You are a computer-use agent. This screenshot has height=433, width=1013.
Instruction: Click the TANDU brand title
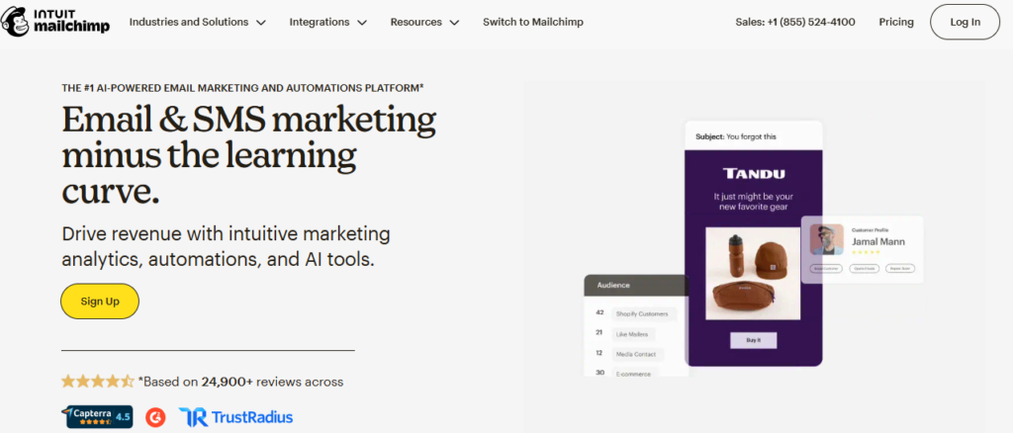754,173
